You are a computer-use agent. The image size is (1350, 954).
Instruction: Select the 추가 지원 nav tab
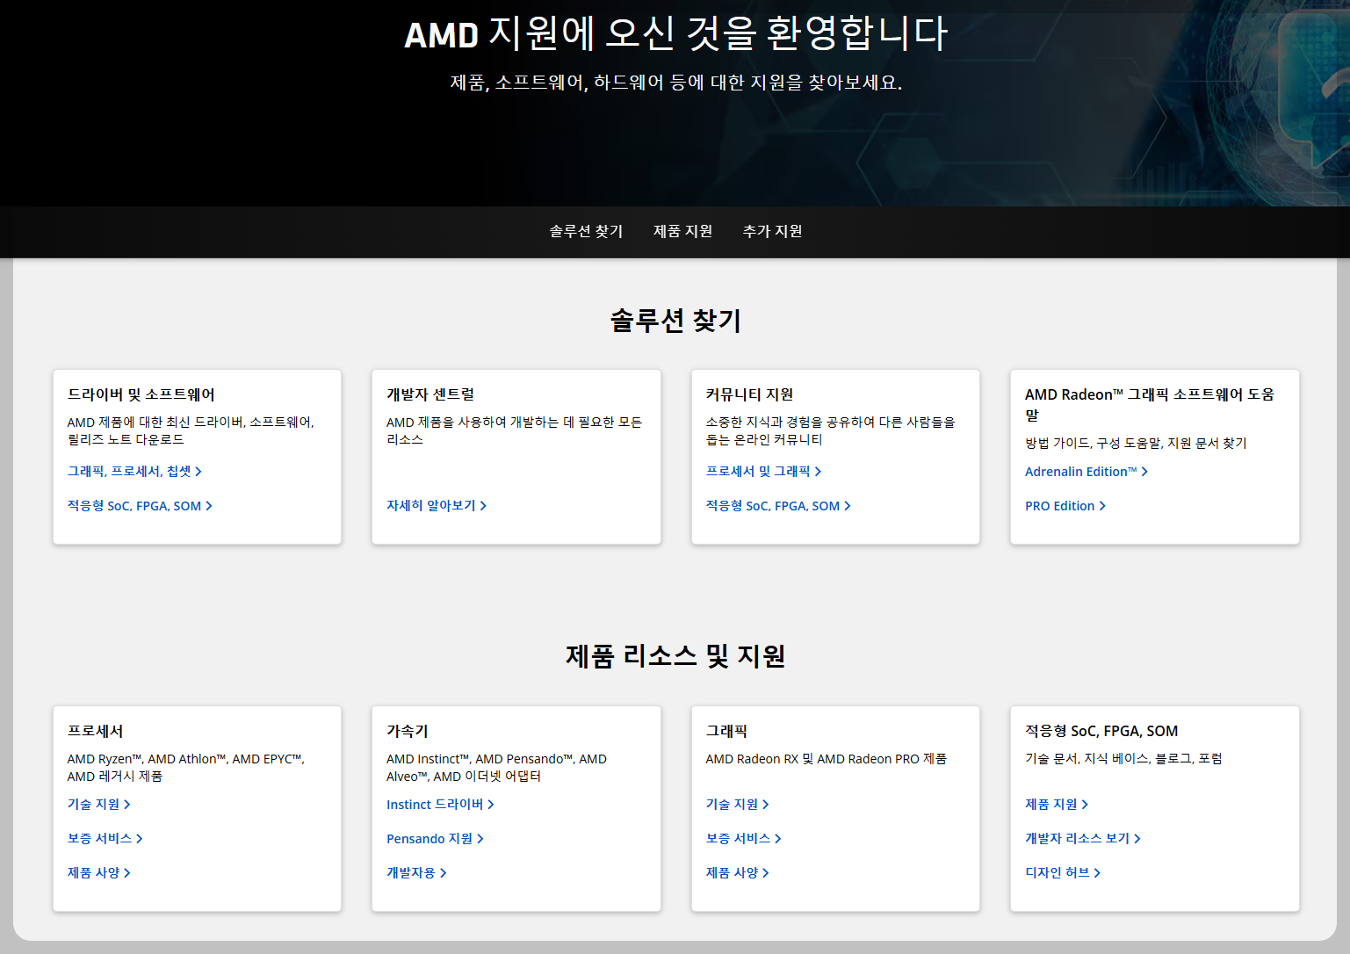[772, 231]
